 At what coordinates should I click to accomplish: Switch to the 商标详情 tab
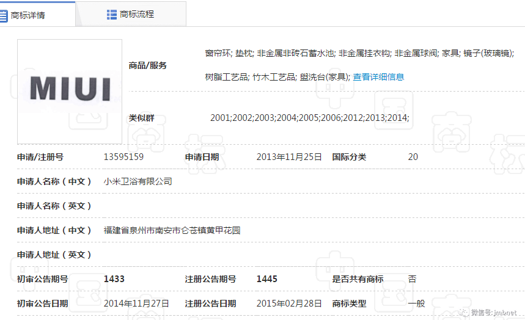37,15
